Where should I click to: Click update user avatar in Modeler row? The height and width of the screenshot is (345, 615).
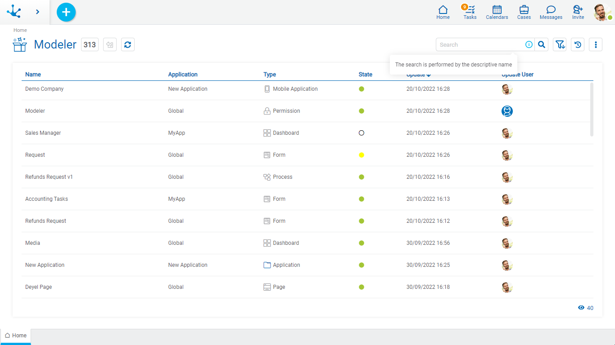[507, 111]
